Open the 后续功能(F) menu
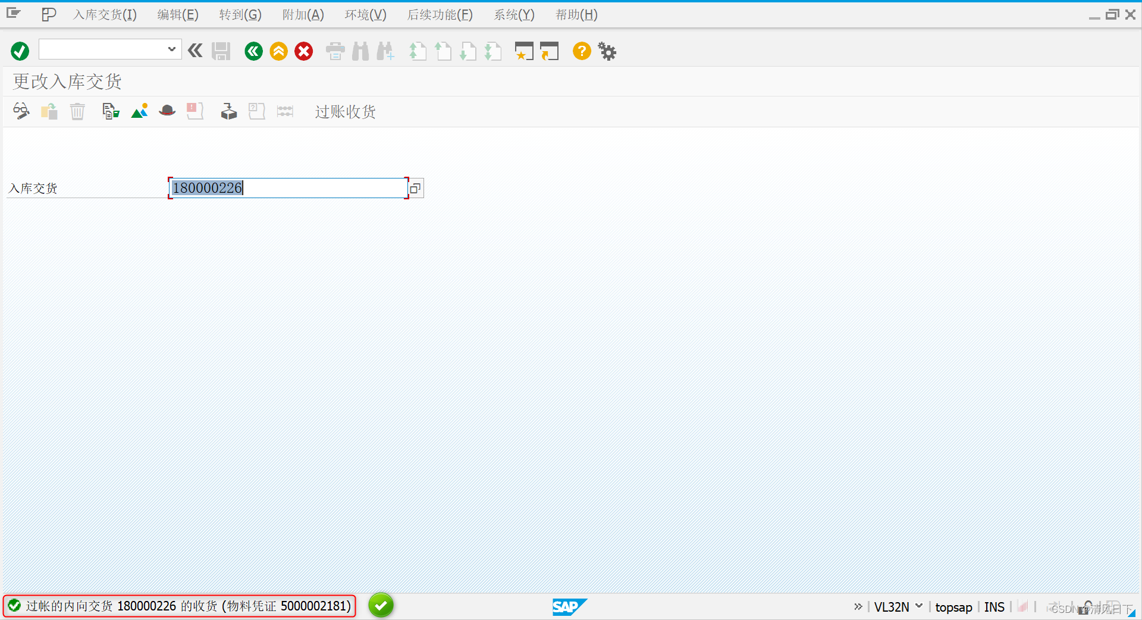The width and height of the screenshot is (1142, 620). (440, 14)
